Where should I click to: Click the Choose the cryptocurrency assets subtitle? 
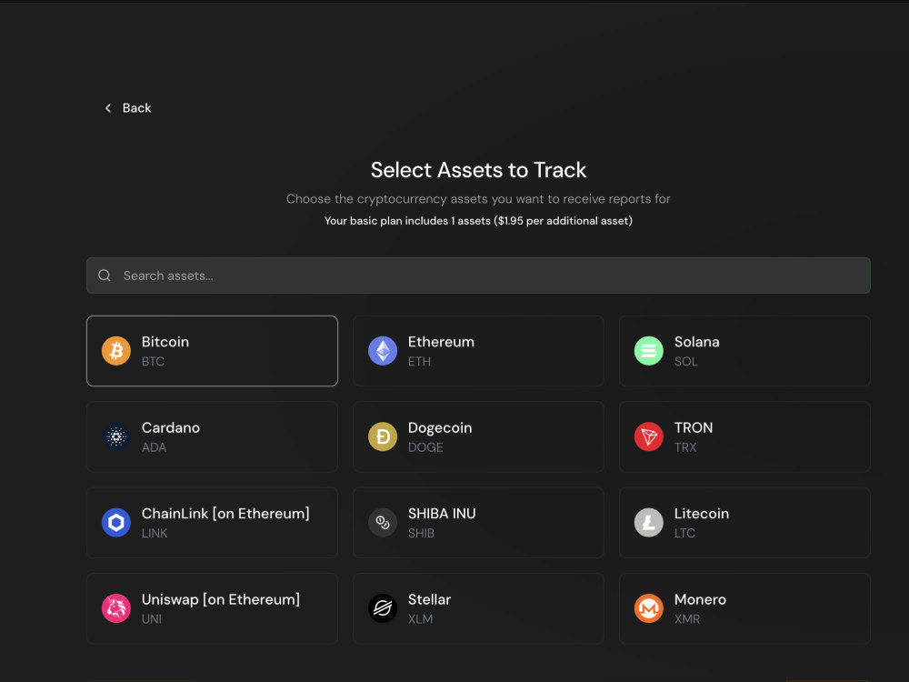coord(478,199)
